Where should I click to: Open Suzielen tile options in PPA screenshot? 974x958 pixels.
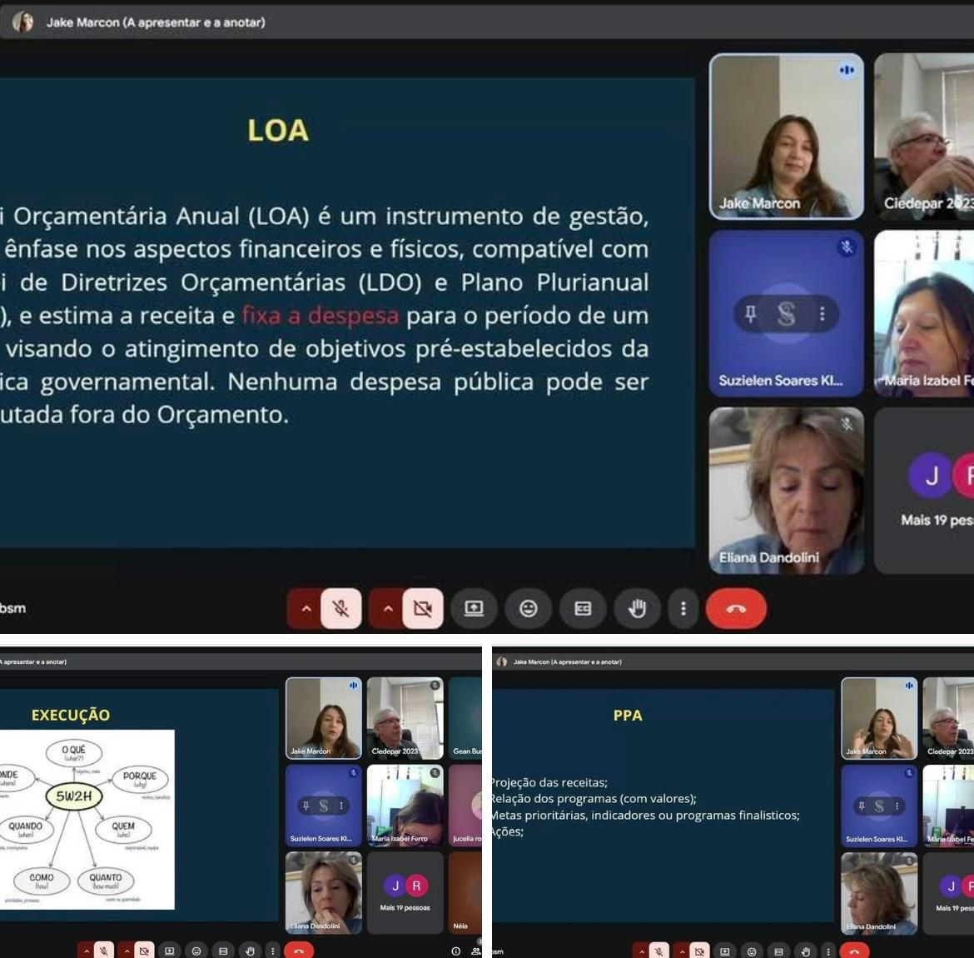pyautogui.click(x=897, y=806)
